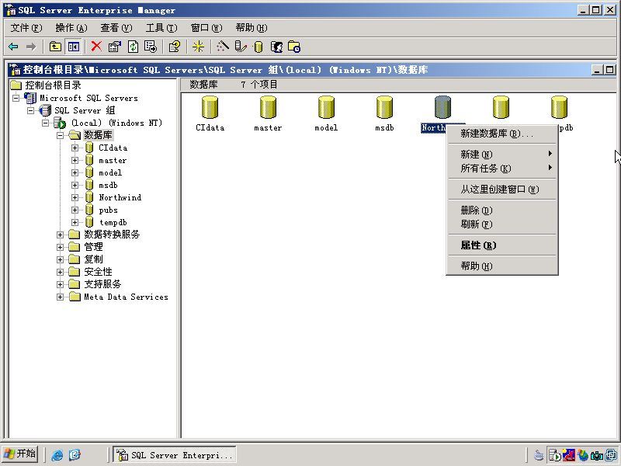Click SQL Server Enterpri... taskbar button
This screenshot has width=621, height=466.
point(175,454)
